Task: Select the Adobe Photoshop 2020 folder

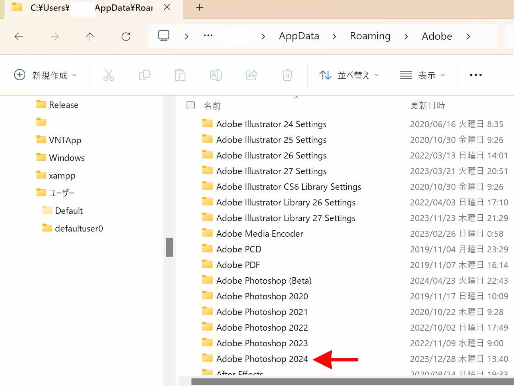Action: (255, 296)
